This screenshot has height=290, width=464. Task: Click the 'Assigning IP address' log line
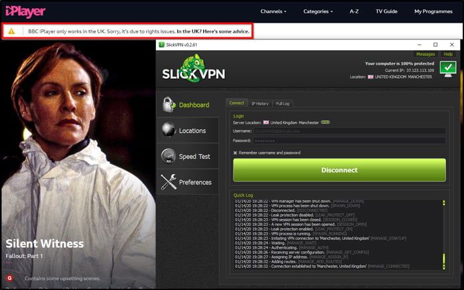291,257
